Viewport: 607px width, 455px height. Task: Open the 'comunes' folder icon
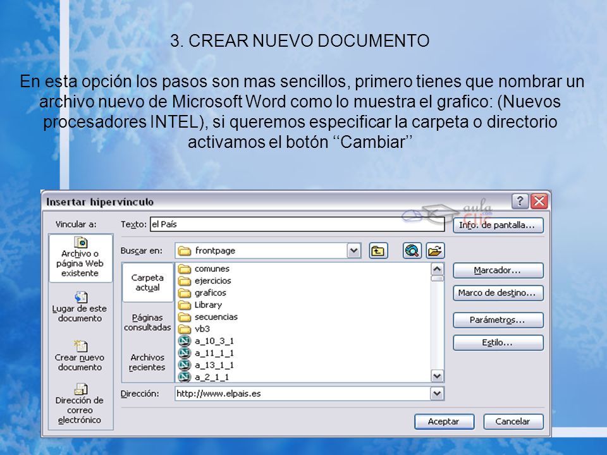(185, 269)
